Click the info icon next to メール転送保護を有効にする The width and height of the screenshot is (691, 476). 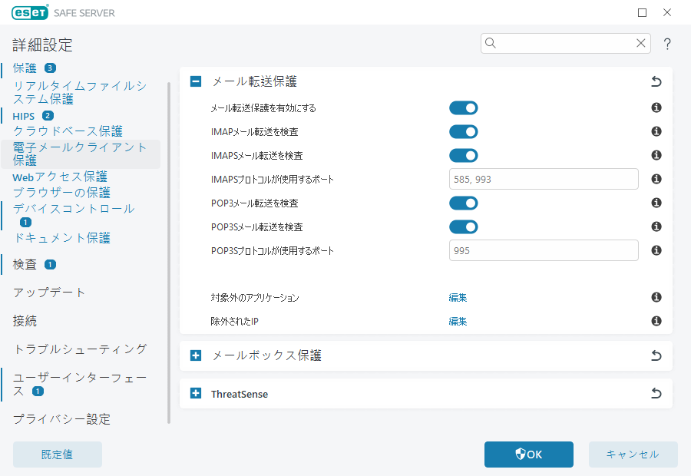click(x=656, y=107)
